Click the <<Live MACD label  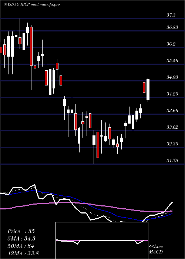pyautogui.click(x=156, y=249)
